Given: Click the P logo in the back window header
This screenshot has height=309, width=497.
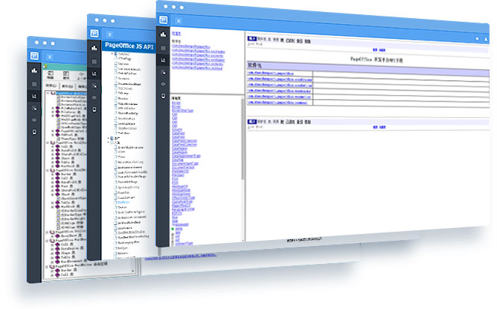Looking at the screenshot, I should (x=34, y=55).
